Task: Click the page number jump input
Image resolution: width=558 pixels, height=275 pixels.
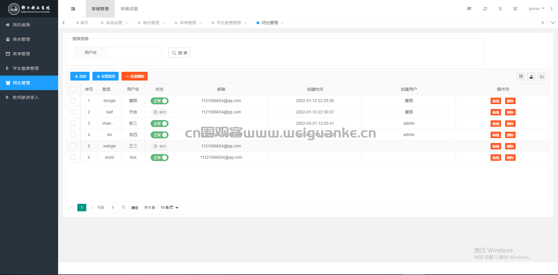Action: 113,208
